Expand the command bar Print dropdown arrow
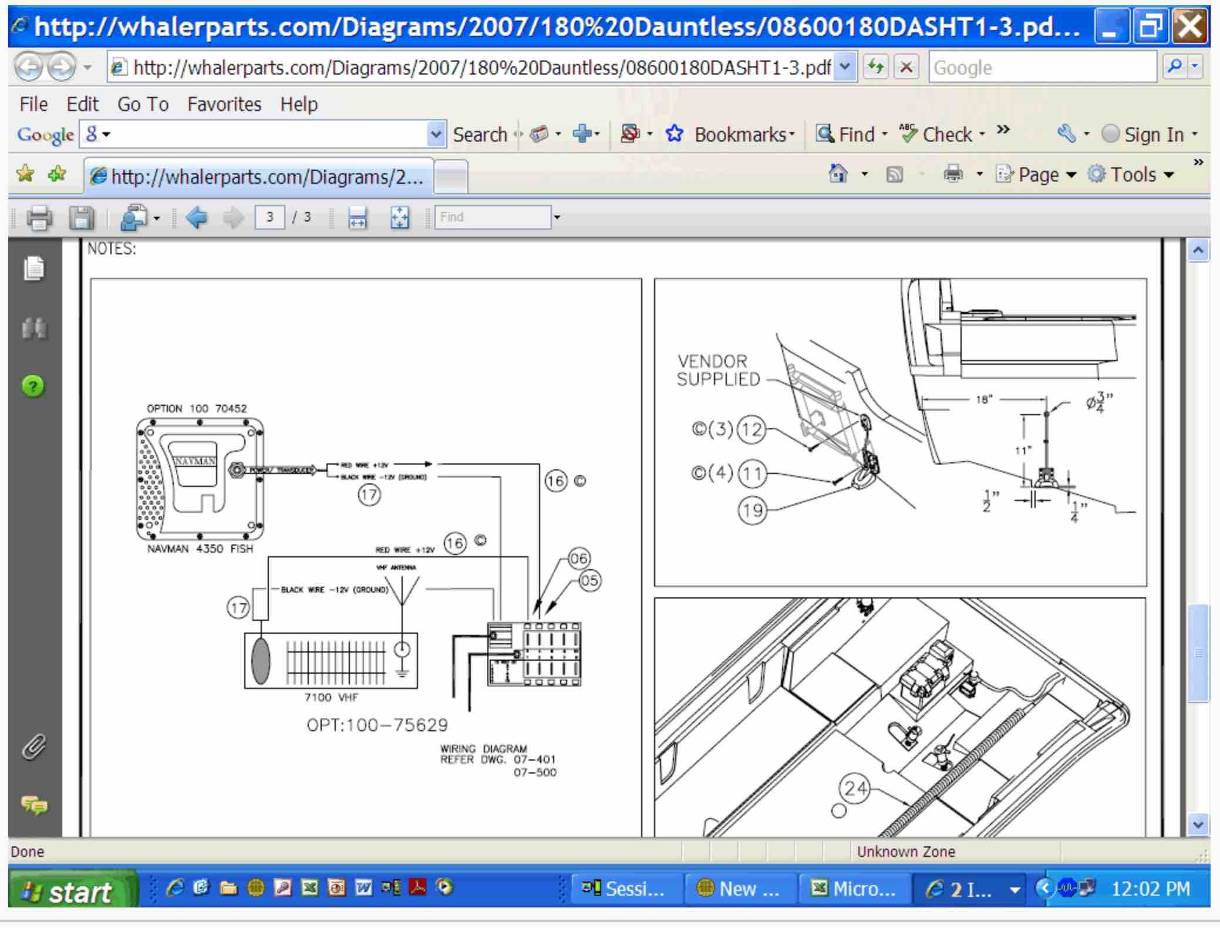 tap(979, 174)
